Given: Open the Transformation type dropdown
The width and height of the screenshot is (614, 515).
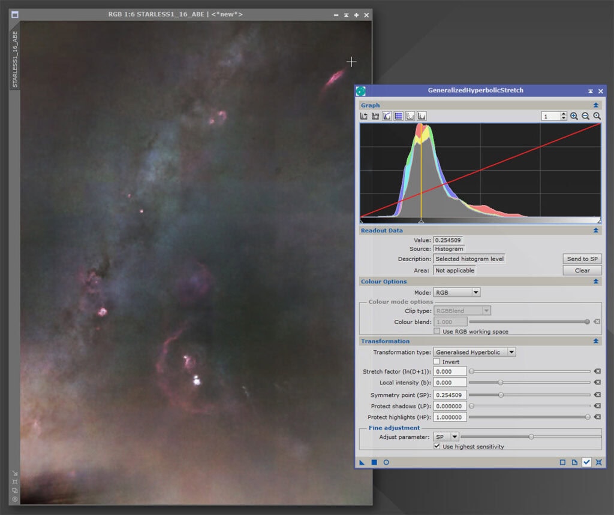Looking at the screenshot, I should point(474,352).
